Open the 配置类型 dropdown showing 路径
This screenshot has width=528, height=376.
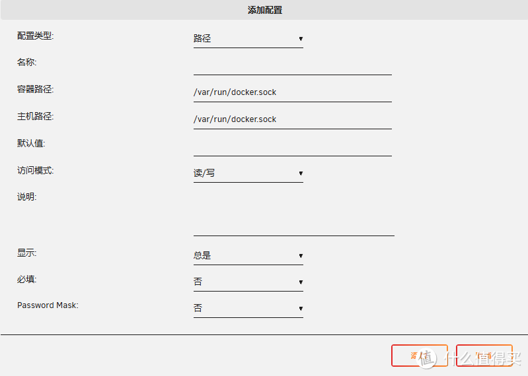tap(248, 39)
